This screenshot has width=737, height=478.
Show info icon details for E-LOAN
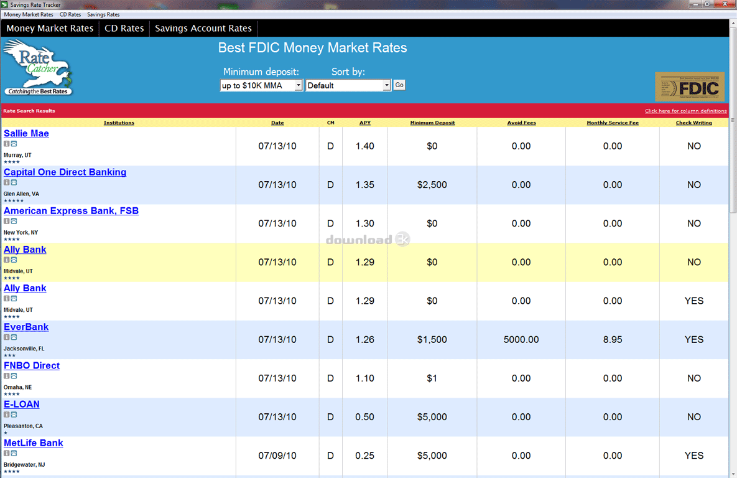coord(7,415)
